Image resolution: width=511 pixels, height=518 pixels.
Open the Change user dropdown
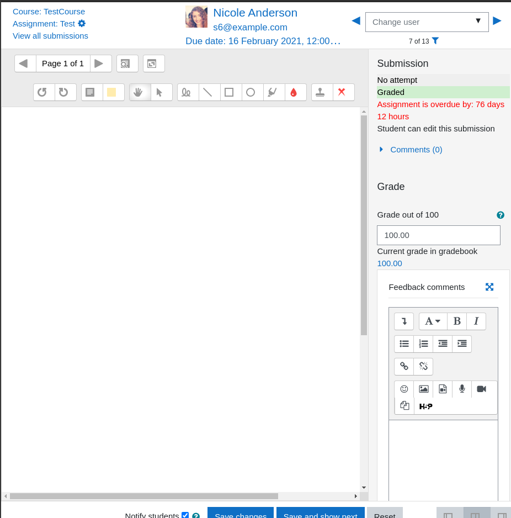tap(427, 22)
